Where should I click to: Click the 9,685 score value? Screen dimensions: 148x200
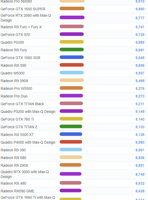point(140,42)
